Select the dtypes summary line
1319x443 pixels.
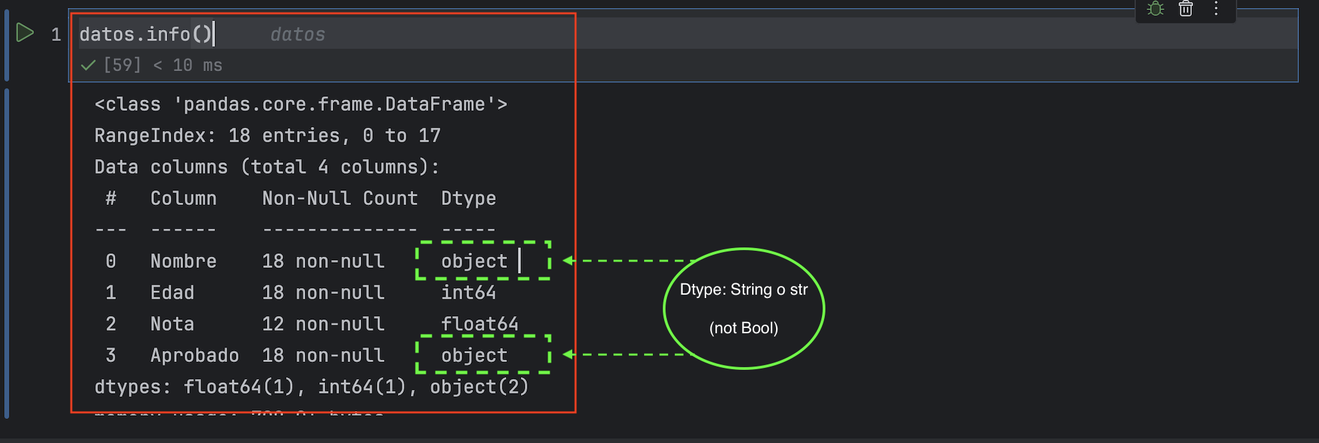coord(312,386)
